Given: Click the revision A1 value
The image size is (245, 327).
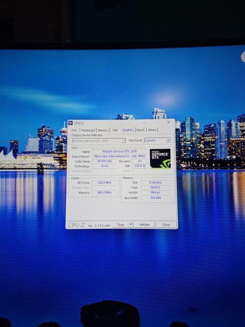Looking at the screenshot, I should 140,161.
